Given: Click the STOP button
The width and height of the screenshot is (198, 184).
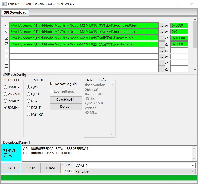Looking at the screenshot, I should click(31, 168).
